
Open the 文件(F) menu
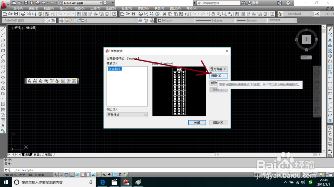point(18,9)
